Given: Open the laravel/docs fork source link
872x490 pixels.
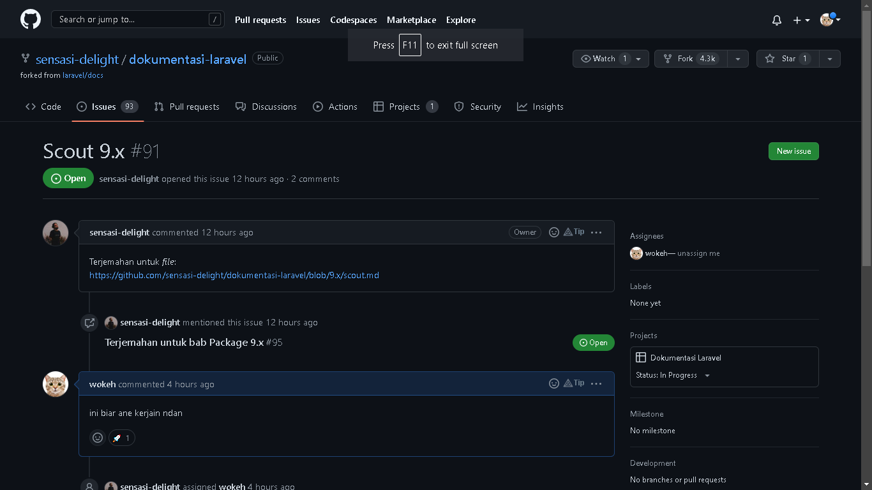Looking at the screenshot, I should [83, 75].
